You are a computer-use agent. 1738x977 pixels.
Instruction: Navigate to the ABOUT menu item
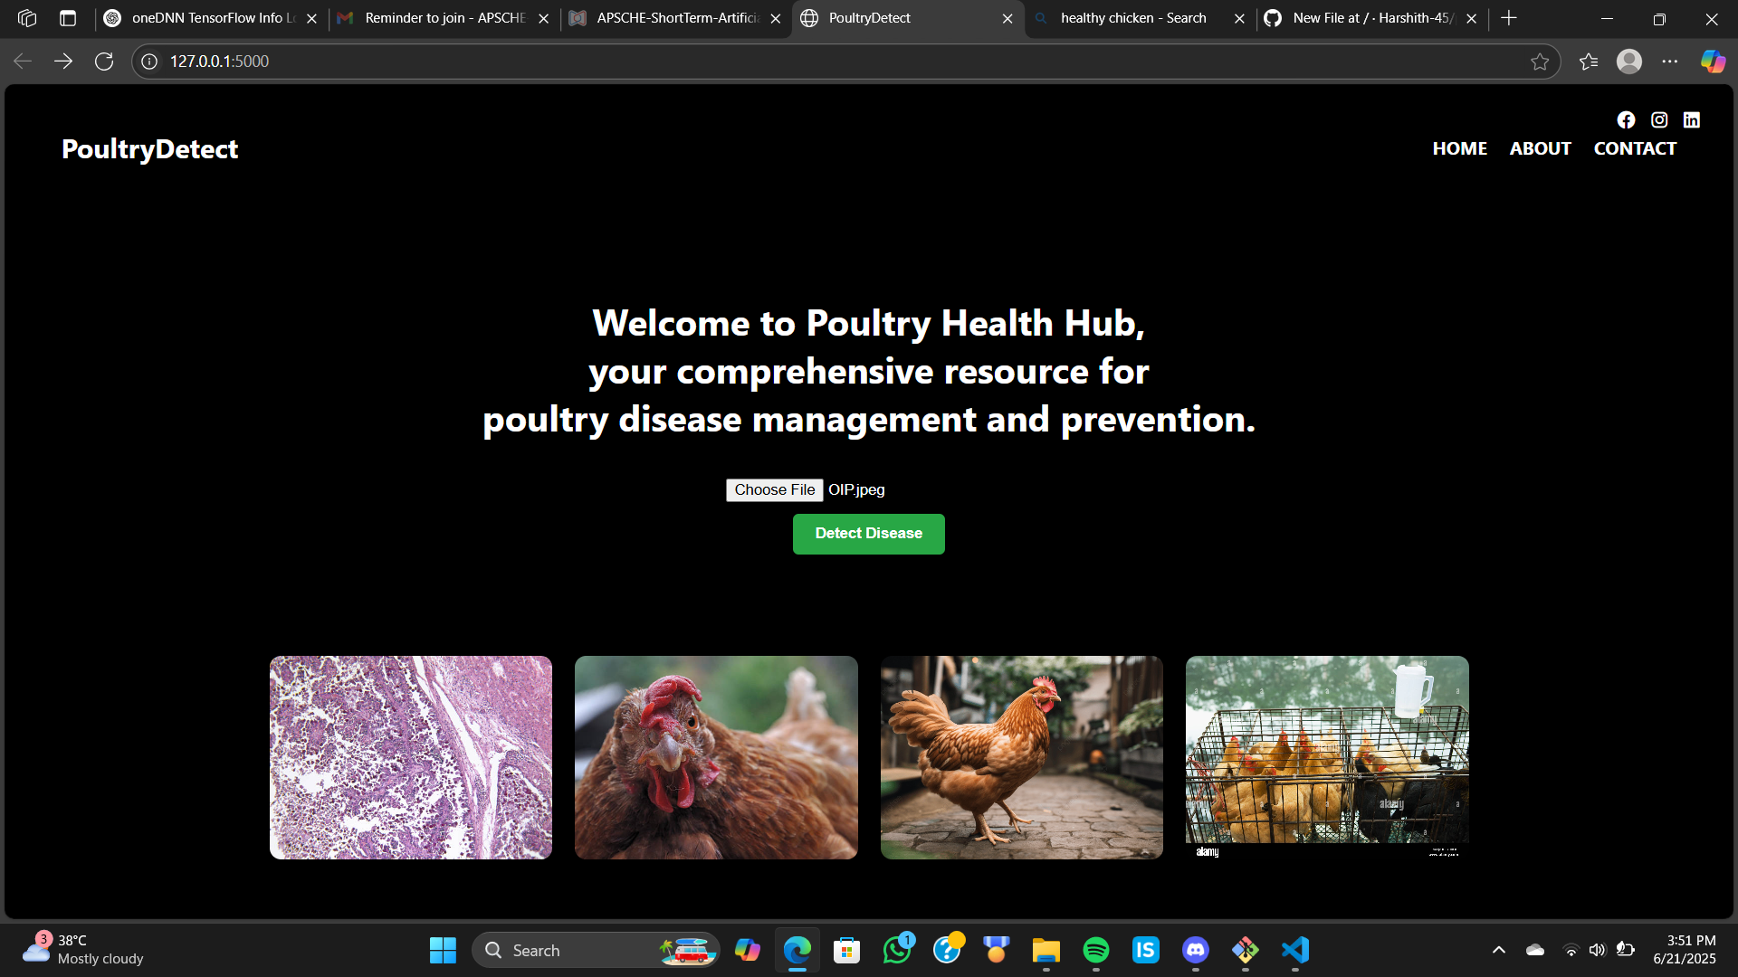pyautogui.click(x=1540, y=147)
